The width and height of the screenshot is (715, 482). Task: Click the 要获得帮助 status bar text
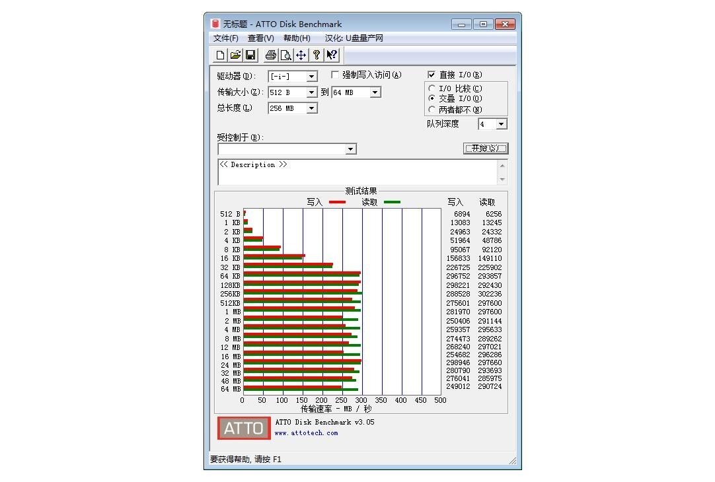[x=246, y=460]
